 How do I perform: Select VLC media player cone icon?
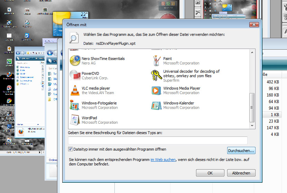[x=75, y=90]
